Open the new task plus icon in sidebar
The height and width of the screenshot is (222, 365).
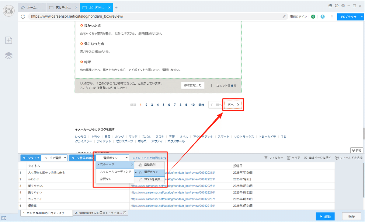(9, 40)
